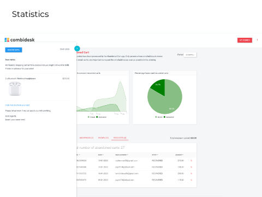The width and height of the screenshot is (262, 197).
Task: Click the view icon on first recovered row
Action: click(191, 161)
